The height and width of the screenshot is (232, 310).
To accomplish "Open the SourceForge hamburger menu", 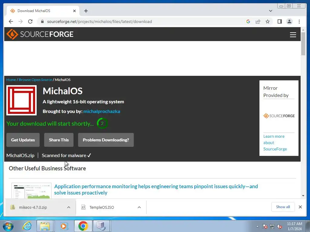I will 293,34.
